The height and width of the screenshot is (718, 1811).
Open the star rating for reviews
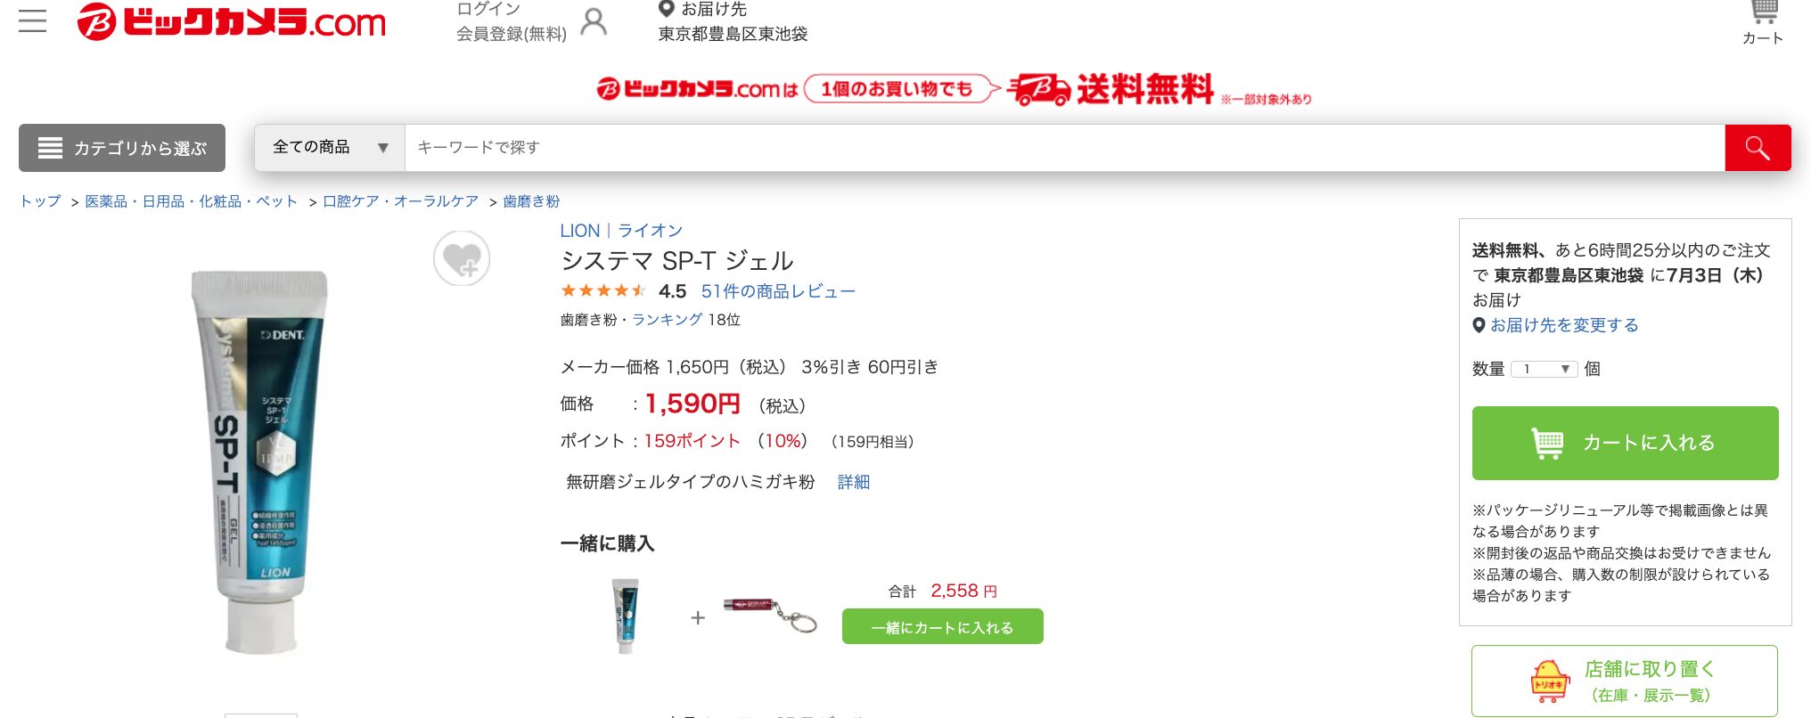602,290
